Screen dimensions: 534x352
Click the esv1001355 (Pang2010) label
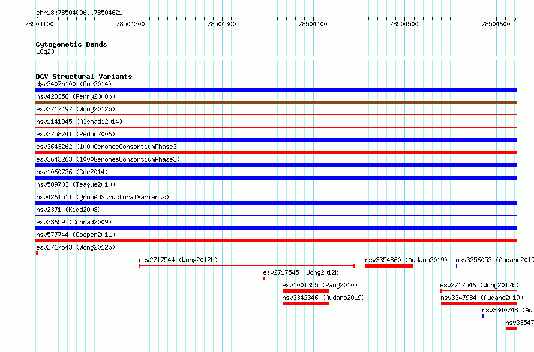click(x=320, y=285)
